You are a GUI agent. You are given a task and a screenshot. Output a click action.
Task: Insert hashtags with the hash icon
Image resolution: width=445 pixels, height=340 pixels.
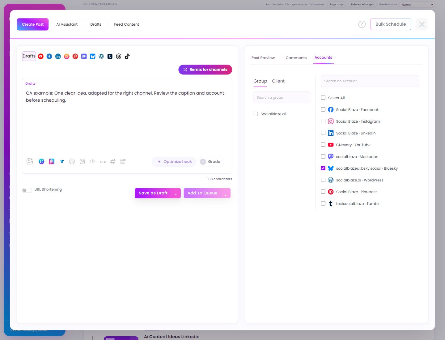coord(113,161)
